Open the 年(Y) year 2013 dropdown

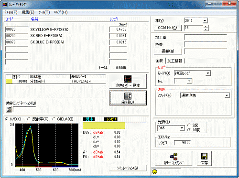pyautogui.click(x=205, y=21)
